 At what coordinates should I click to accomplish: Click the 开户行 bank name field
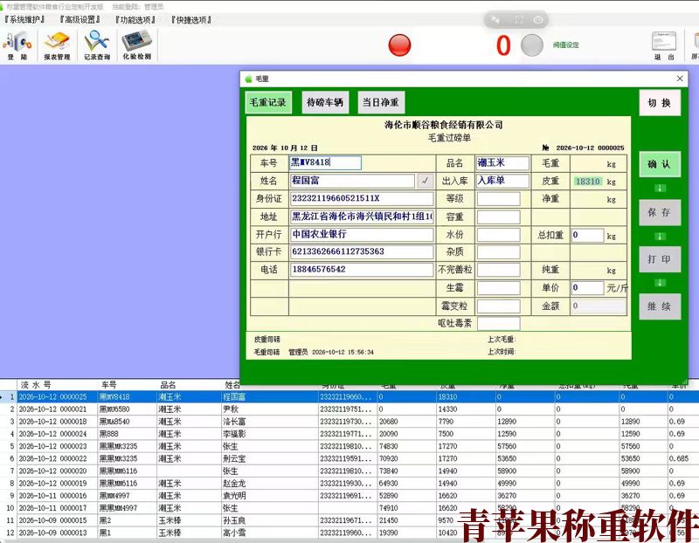(x=362, y=234)
